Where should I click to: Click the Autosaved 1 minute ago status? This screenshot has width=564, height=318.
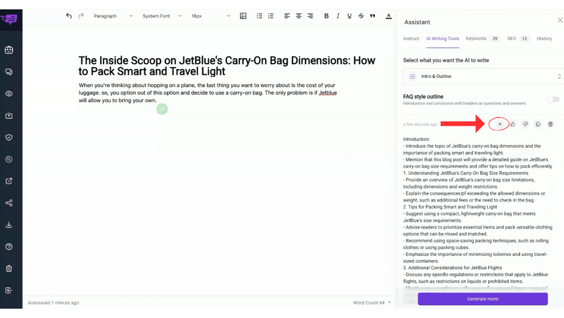tap(53, 303)
